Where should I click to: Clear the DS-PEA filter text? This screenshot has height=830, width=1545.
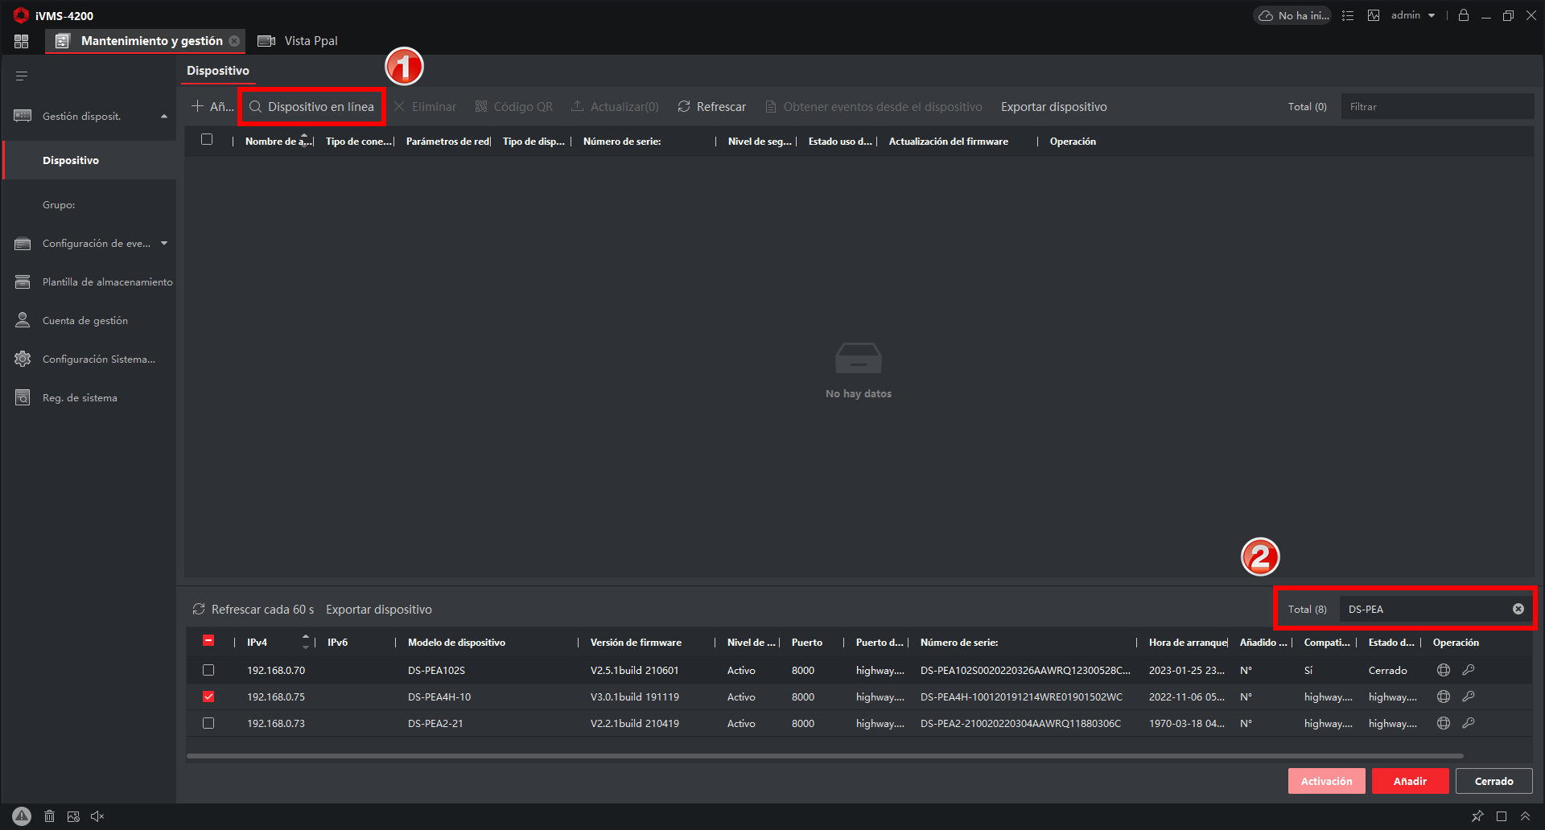pos(1518,609)
